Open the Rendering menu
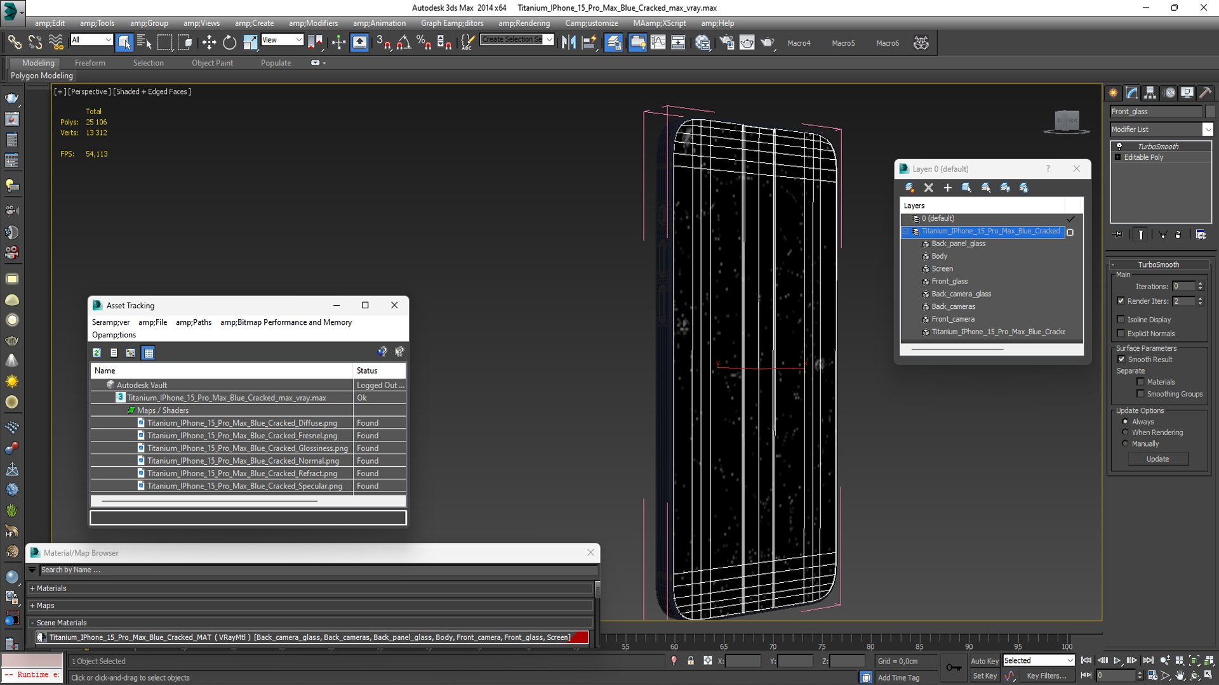 pyautogui.click(x=524, y=23)
